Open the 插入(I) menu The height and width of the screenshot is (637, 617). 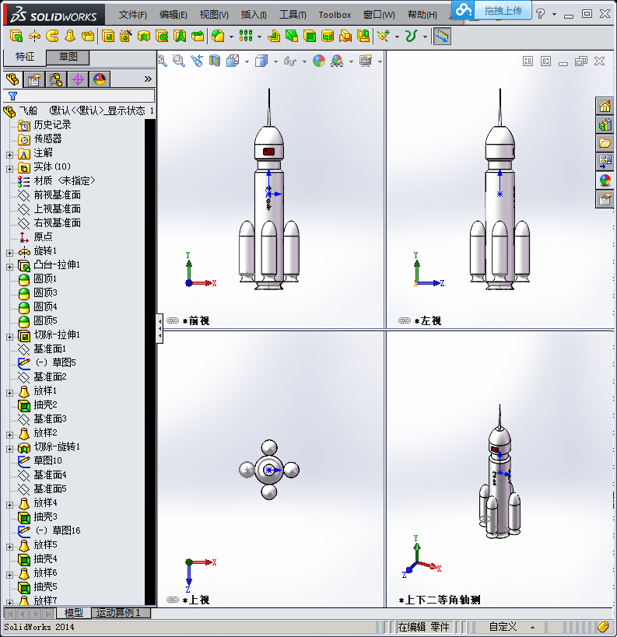[254, 15]
